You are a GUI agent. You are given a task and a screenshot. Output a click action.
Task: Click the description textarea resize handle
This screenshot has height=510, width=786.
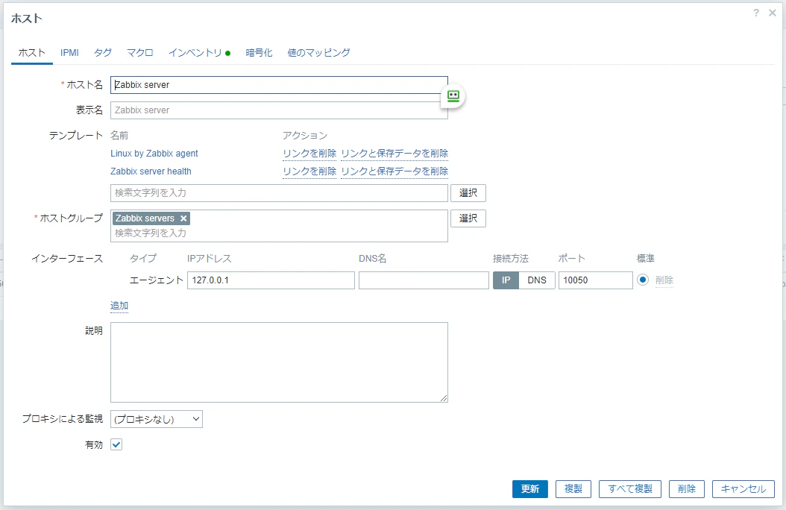pyautogui.click(x=444, y=397)
